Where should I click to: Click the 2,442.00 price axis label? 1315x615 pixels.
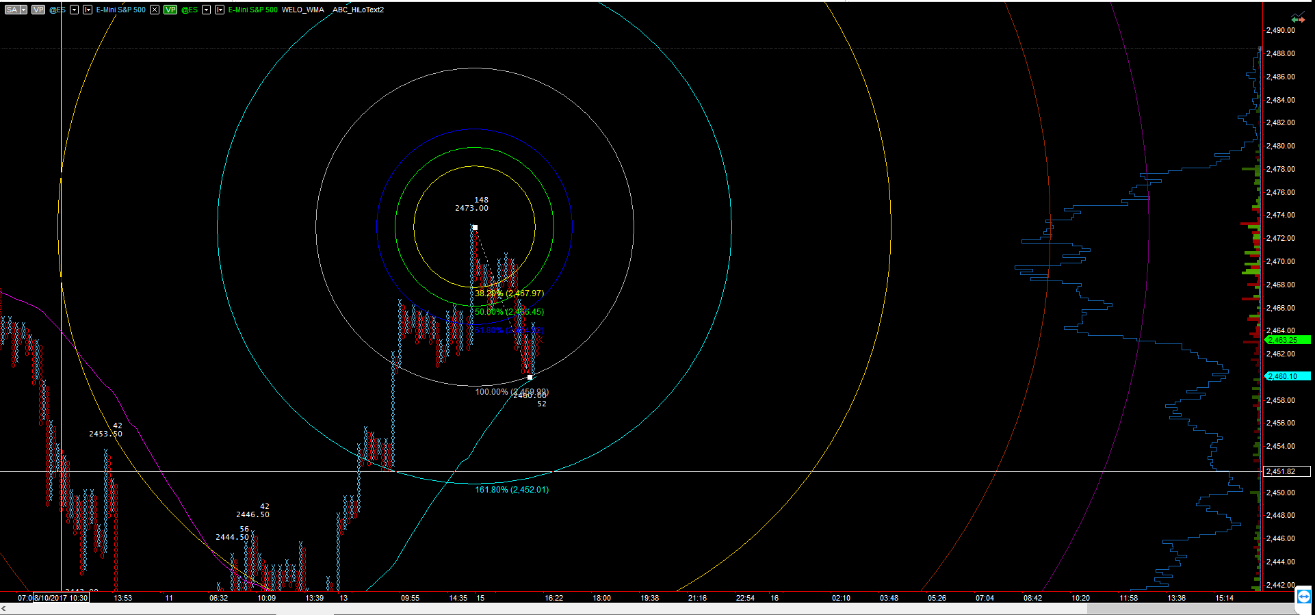(x=1281, y=585)
